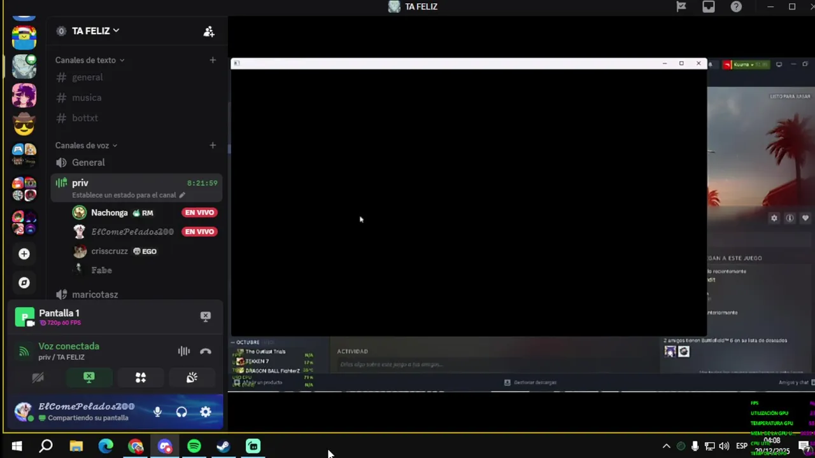The width and height of the screenshot is (815, 458).
Task: Open Voz conectada connection details
Action: pyautogui.click(x=69, y=346)
